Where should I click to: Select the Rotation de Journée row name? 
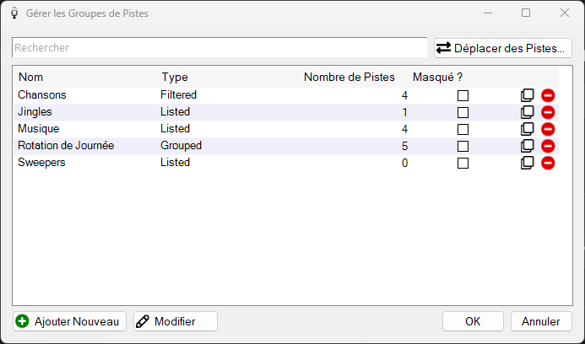(66, 145)
